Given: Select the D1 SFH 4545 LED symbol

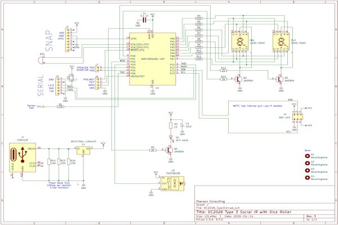Looking at the screenshot, I should click(x=171, y=137).
